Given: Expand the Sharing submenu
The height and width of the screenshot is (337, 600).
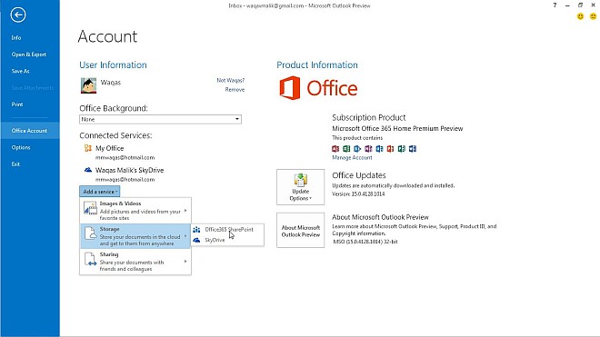Looking at the screenshot, I should pyautogui.click(x=135, y=262).
